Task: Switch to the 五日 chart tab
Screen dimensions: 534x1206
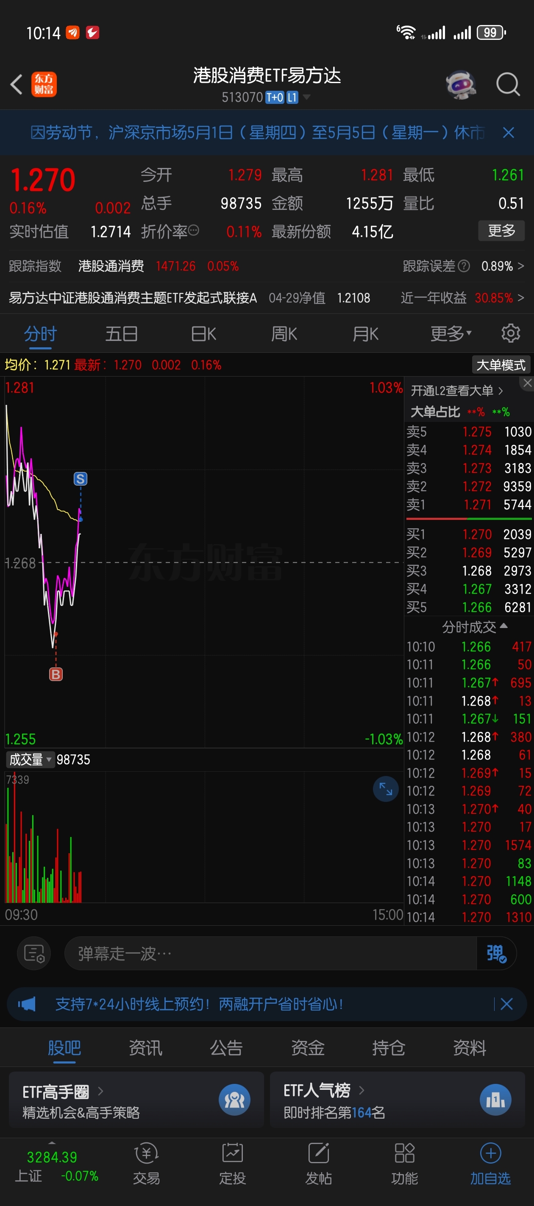Action: [121, 334]
